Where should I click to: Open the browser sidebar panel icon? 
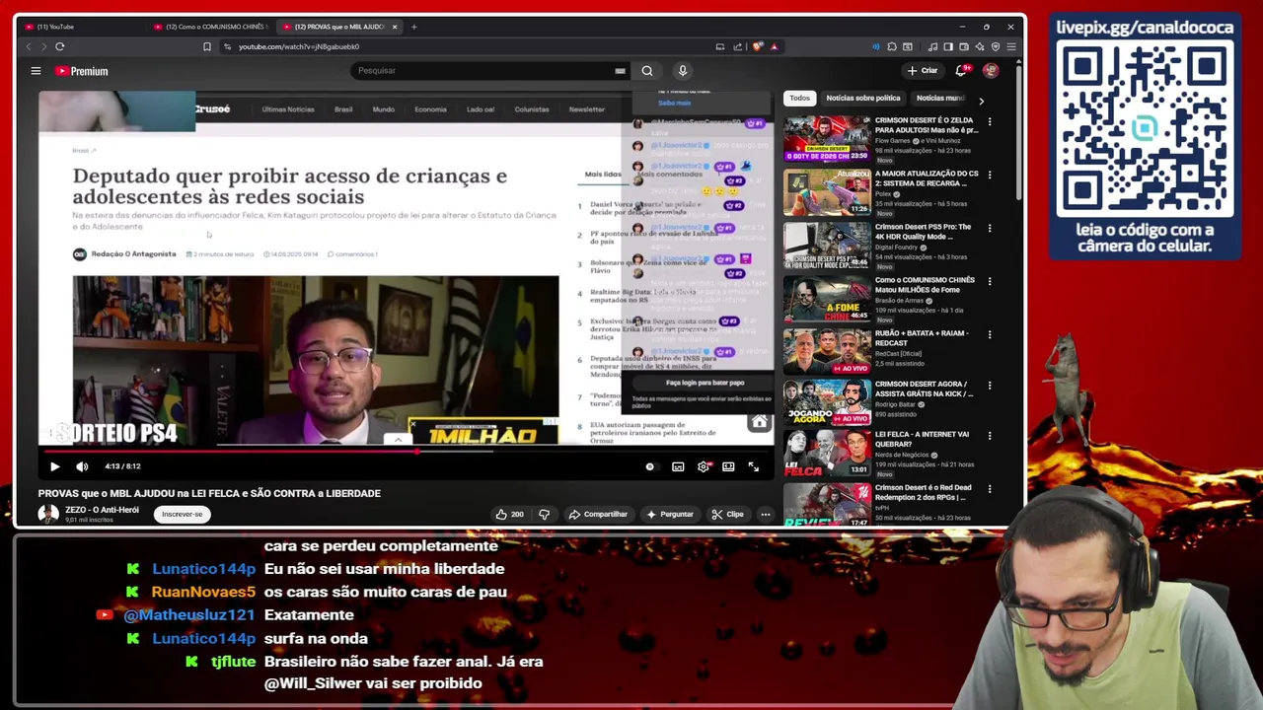tap(948, 46)
